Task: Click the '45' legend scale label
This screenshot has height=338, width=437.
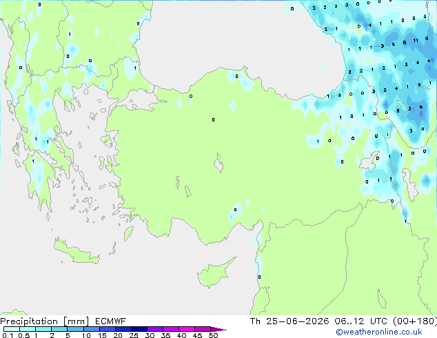Action: pos(197,335)
